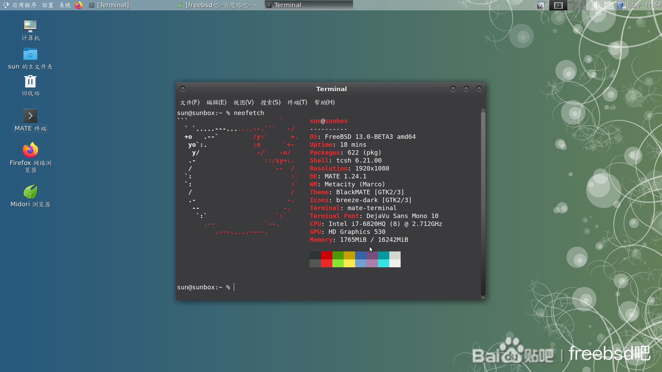The height and width of the screenshot is (372, 662).
Task: Click the 'Packages: 622 (pkg)' line
Action: click(345, 153)
